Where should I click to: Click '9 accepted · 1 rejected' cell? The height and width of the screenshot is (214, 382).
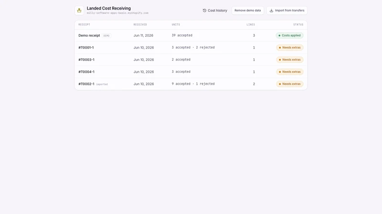point(193,84)
